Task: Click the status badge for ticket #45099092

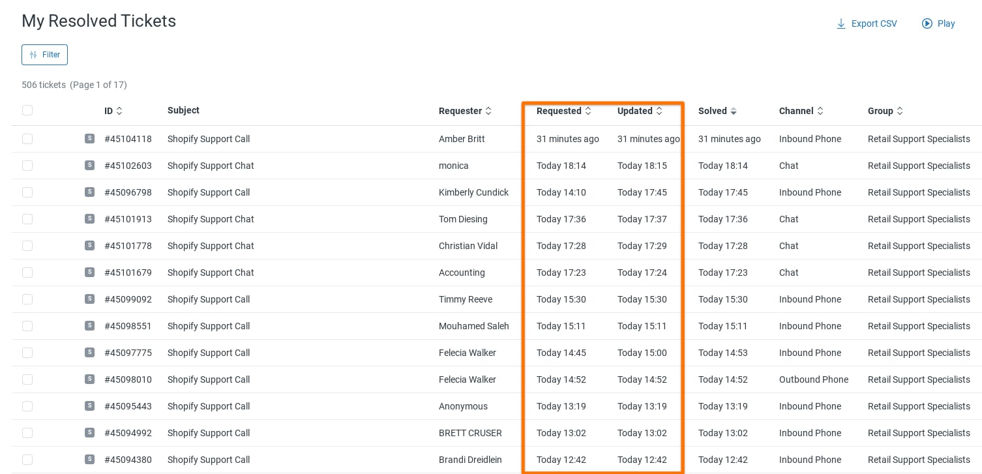Action: point(89,299)
